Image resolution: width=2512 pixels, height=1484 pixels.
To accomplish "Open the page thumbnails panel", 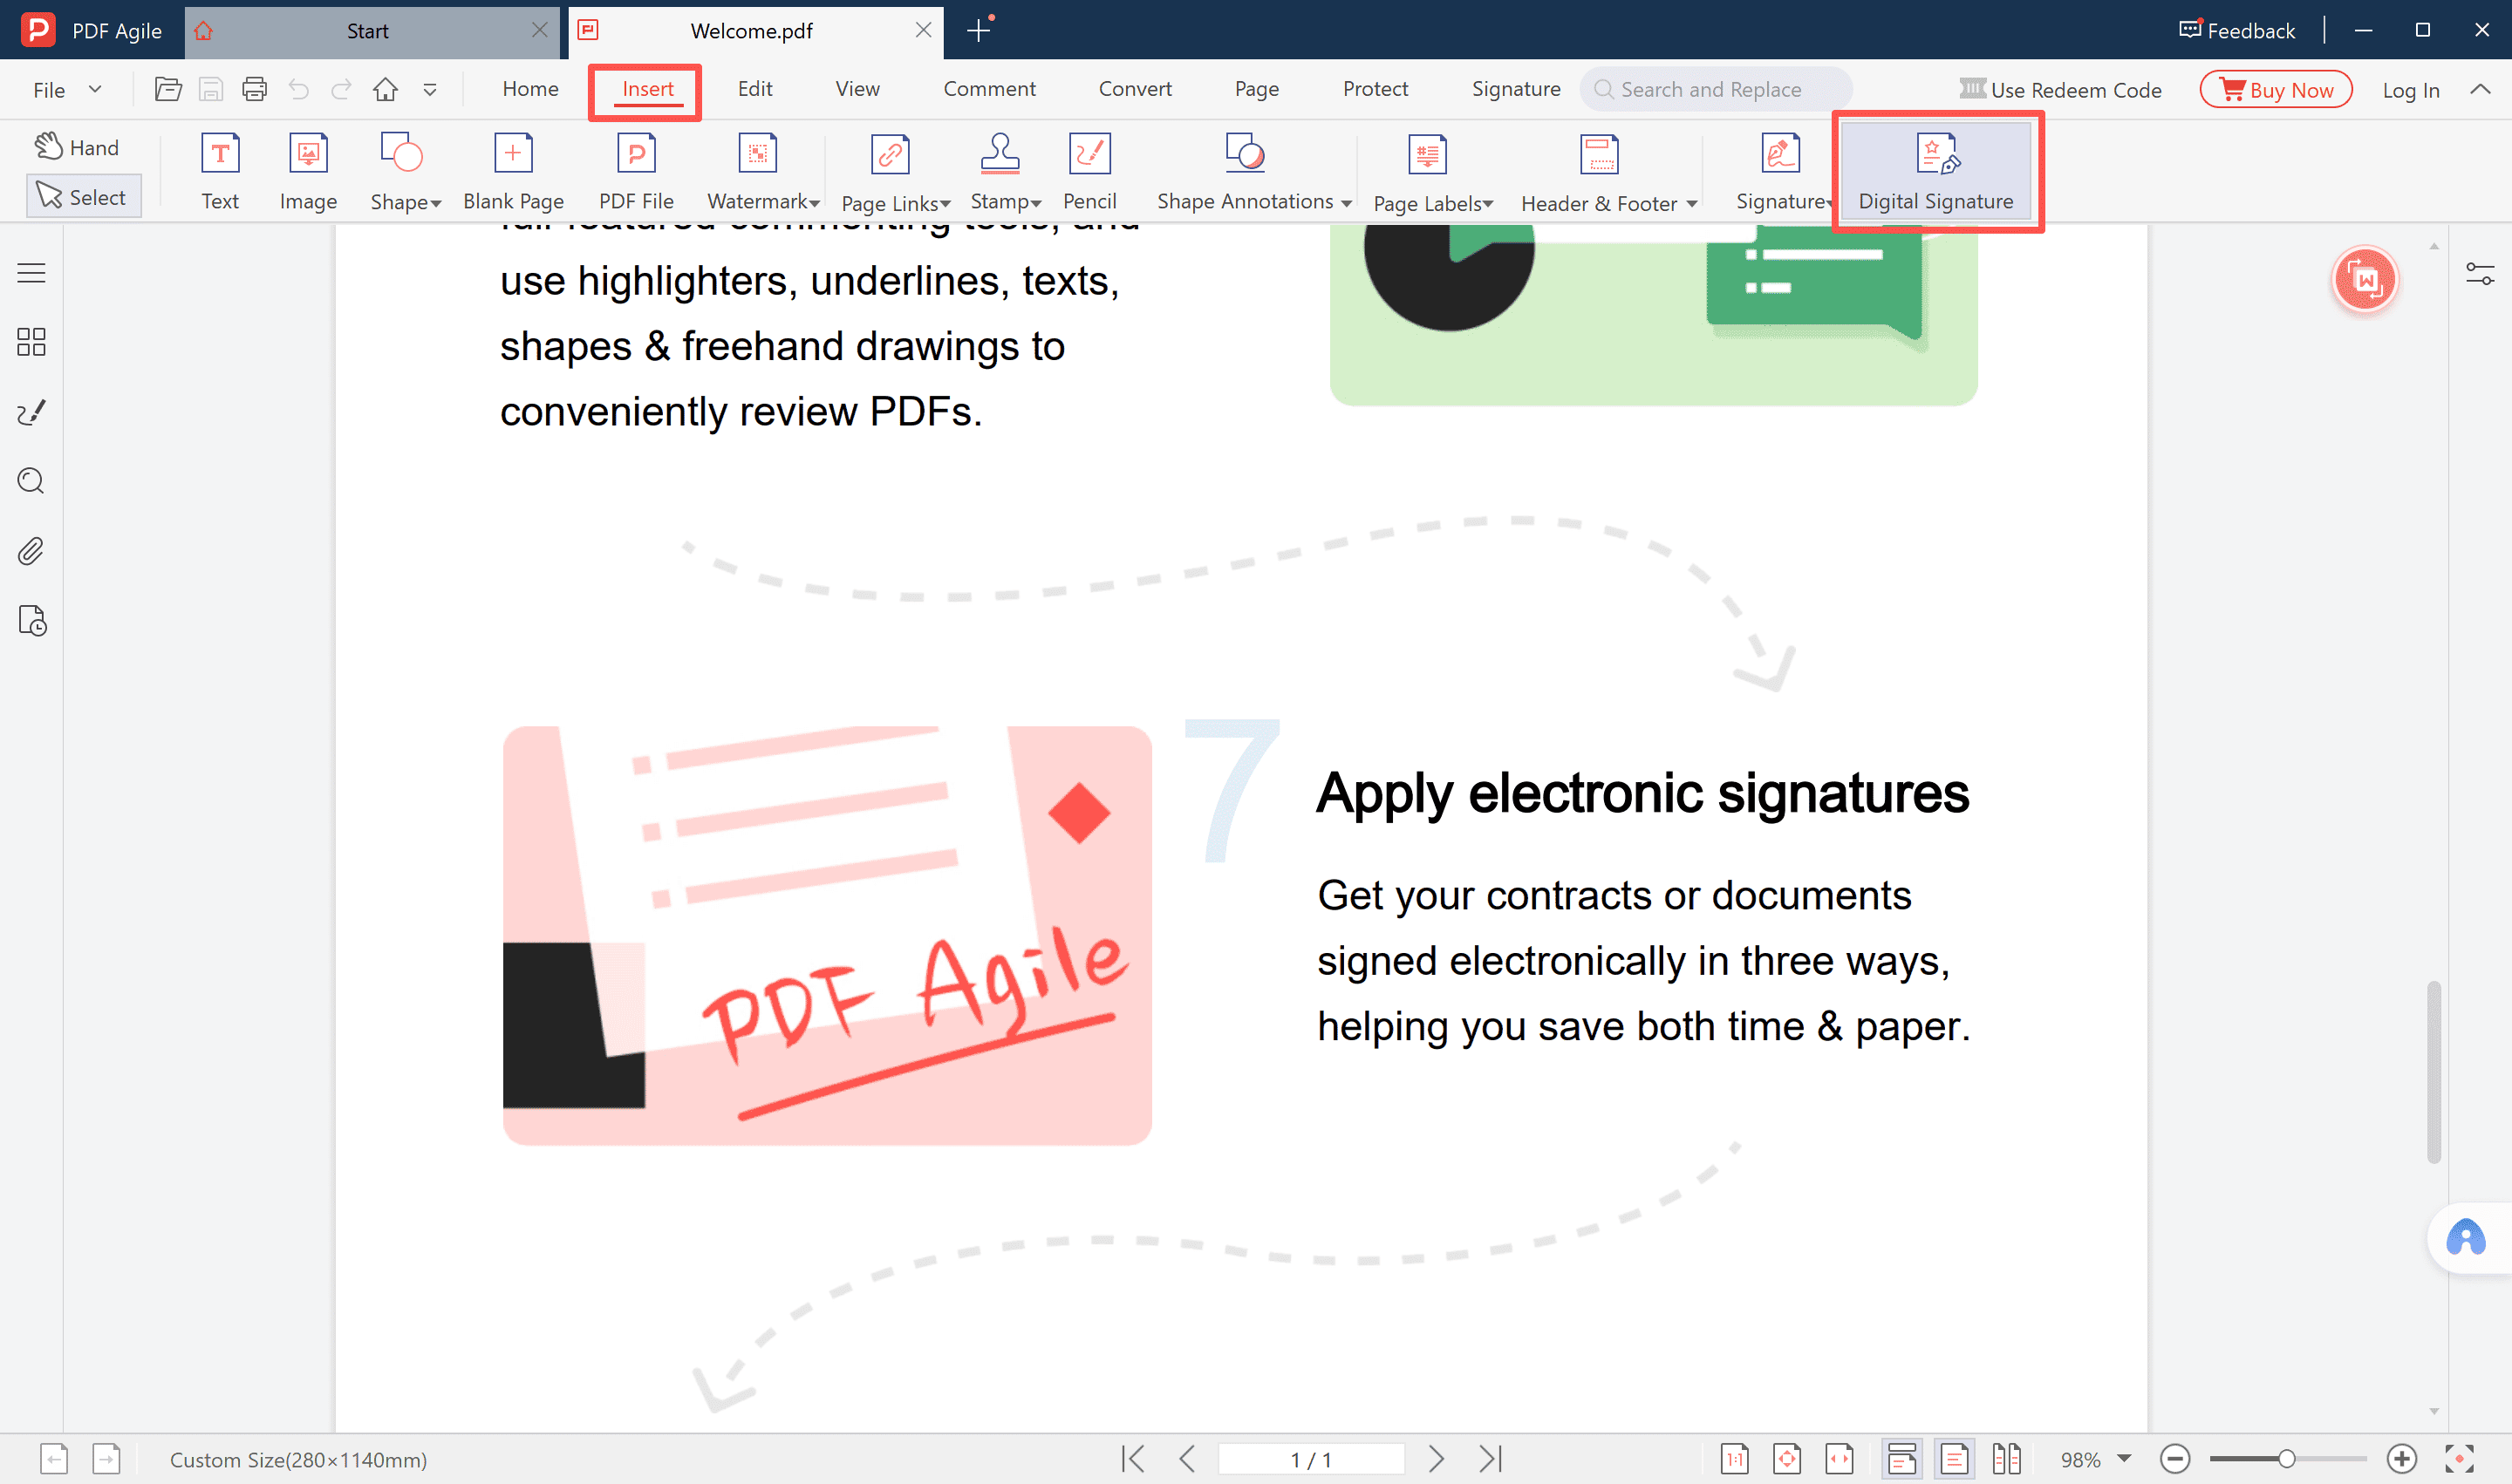I will (x=31, y=342).
